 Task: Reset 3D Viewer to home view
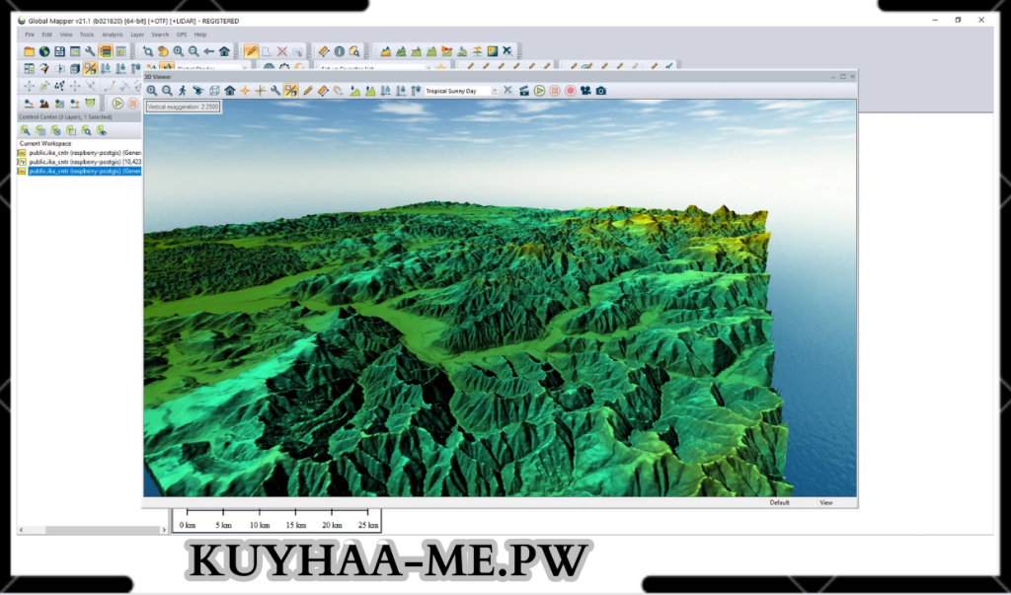[x=229, y=91]
